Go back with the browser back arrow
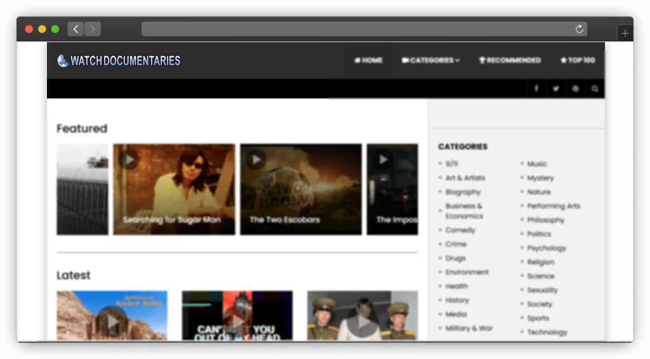650x359 pixels. pyautogui.click(x=76, y=29)
